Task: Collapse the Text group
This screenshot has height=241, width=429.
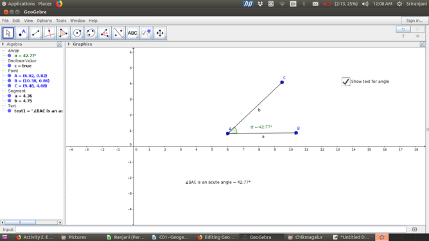Action: (3, 105)
